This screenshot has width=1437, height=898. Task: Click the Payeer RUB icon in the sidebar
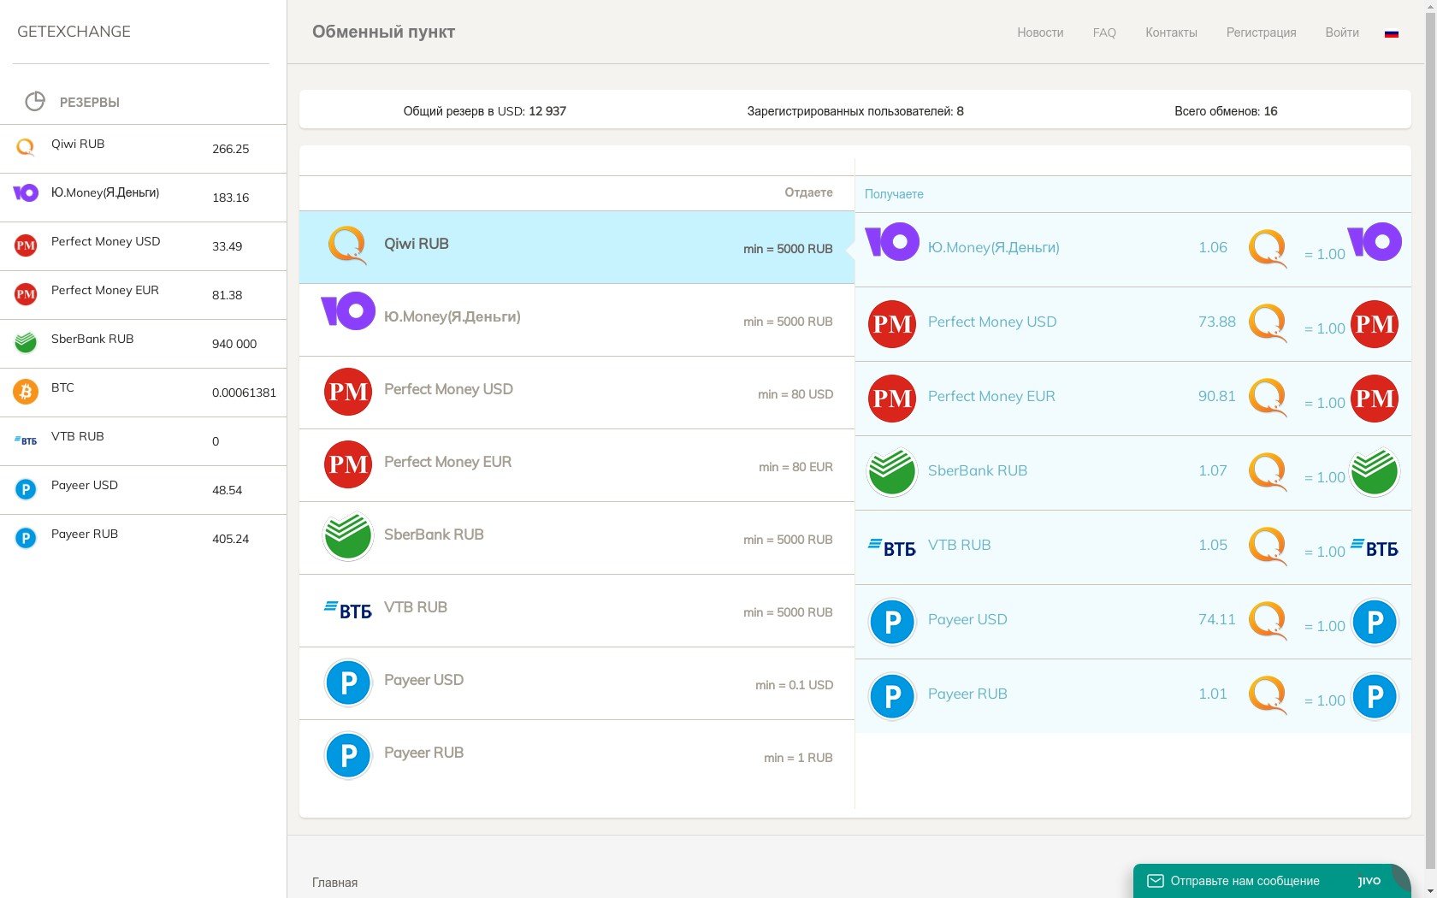click(x=26, y=539)
